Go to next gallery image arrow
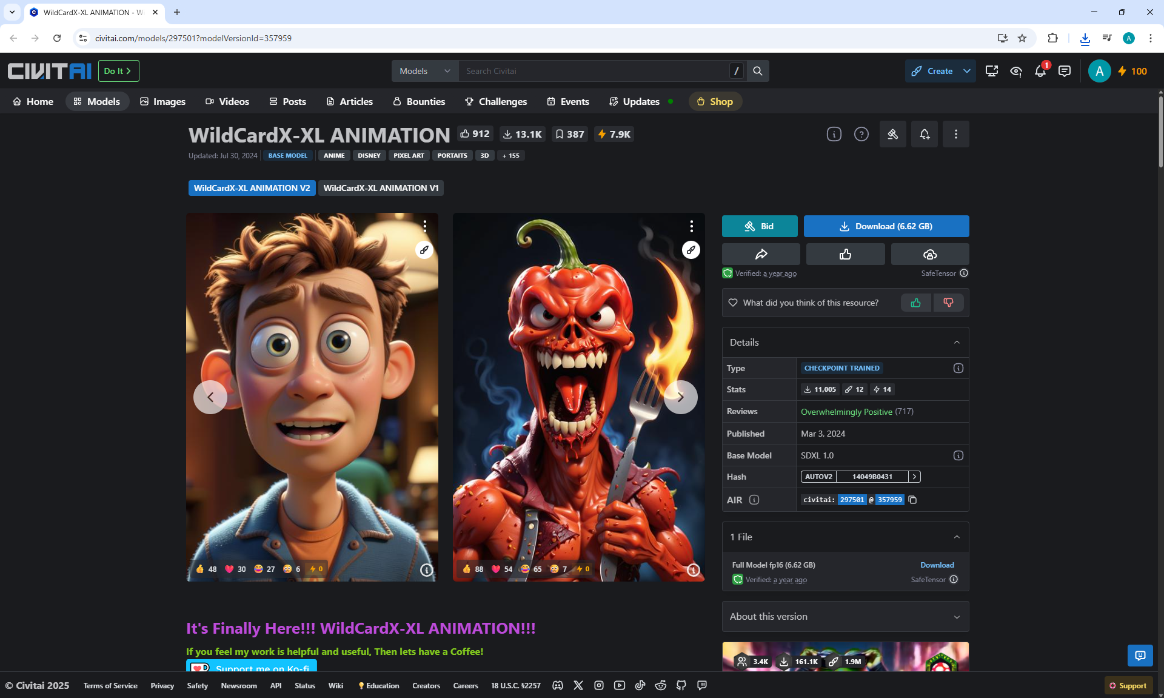1164x698 pixels. click(680, 397)
